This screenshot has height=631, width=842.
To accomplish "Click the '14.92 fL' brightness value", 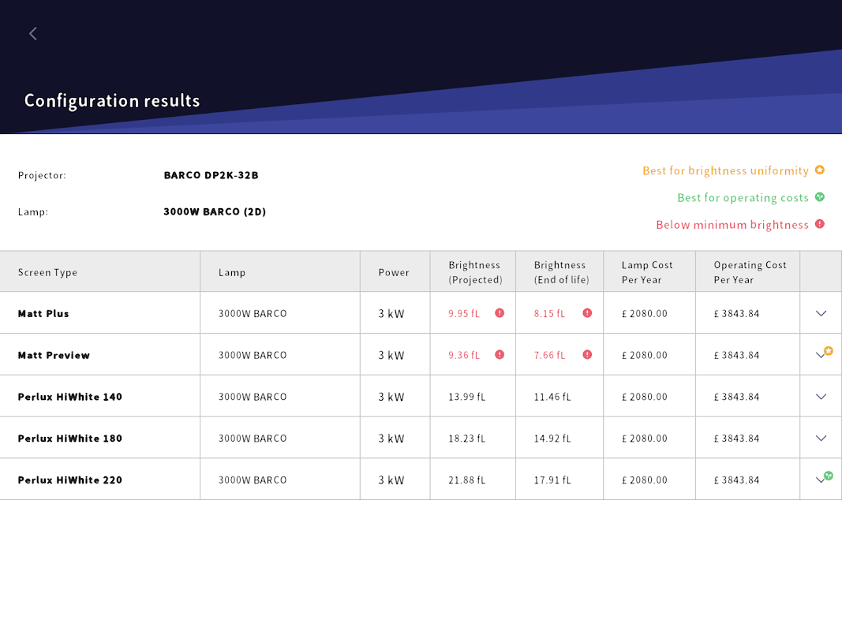I will [x=552, y=439].
